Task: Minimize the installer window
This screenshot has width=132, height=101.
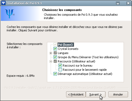Action: tap(118, 3)
